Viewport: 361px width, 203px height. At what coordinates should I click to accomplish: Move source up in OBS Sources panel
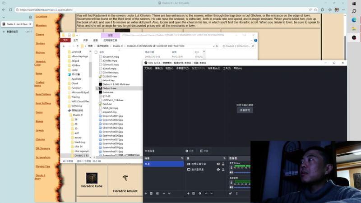[x=206, y=194]
